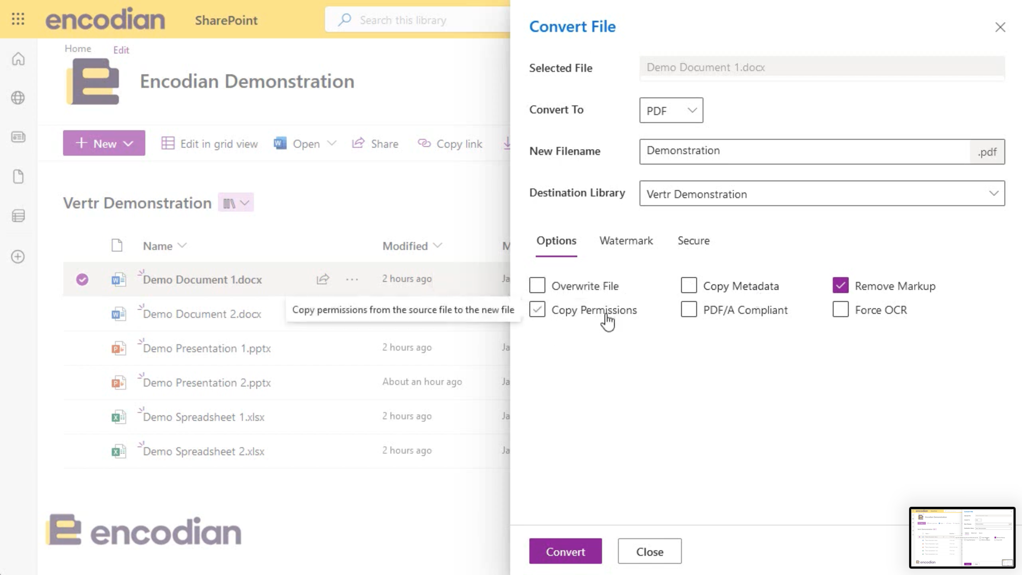This screenshot has width=1022, height=575.
Task: Uncheck the Remove Markup checkbox
Action: [840, 285]
